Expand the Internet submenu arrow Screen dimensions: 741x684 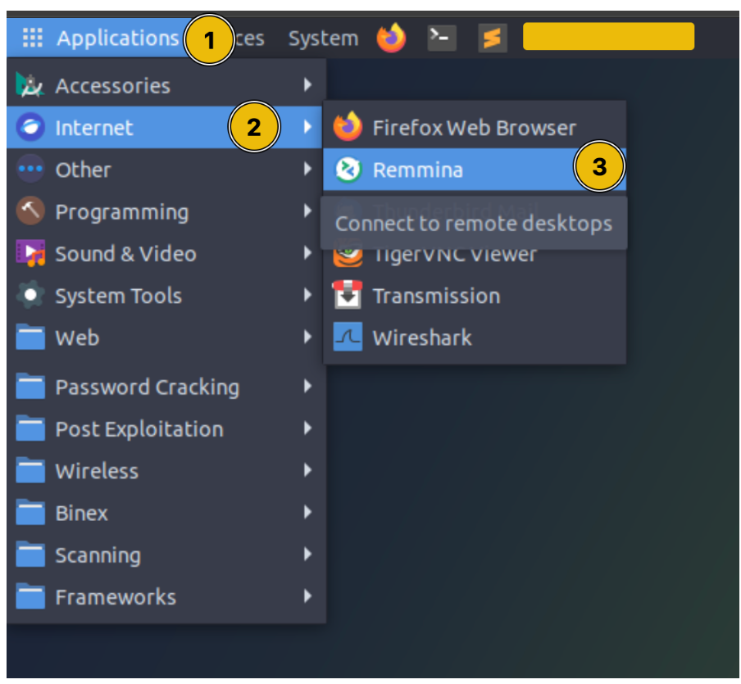[307, 127]
